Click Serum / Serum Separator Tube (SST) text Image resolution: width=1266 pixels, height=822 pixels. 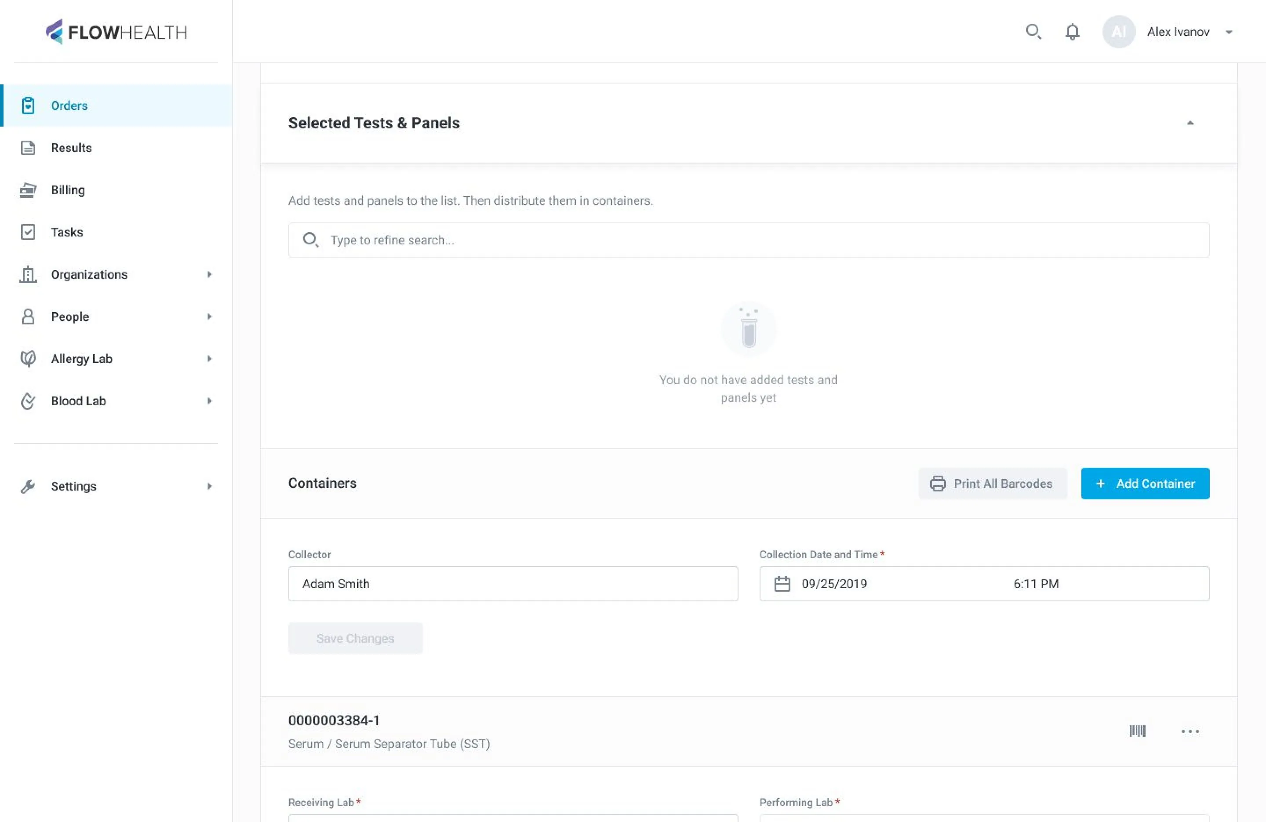click(389, 744)
